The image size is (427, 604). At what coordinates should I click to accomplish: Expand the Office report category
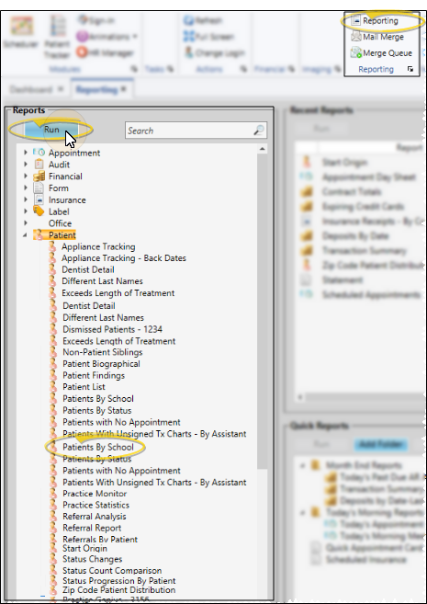[26, 223]
